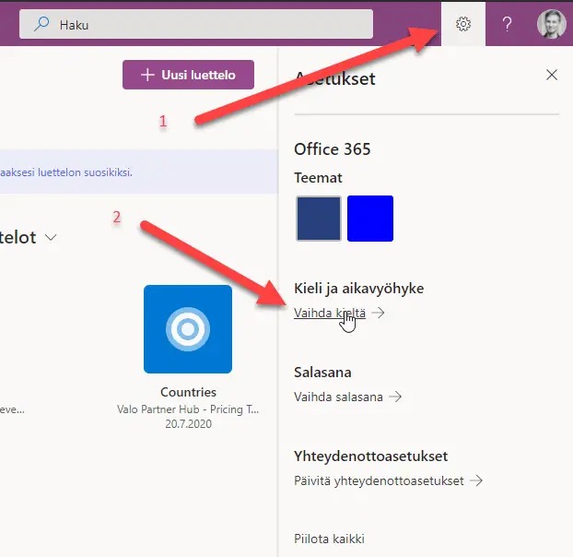Close the Asetukset settings panel

552,75
